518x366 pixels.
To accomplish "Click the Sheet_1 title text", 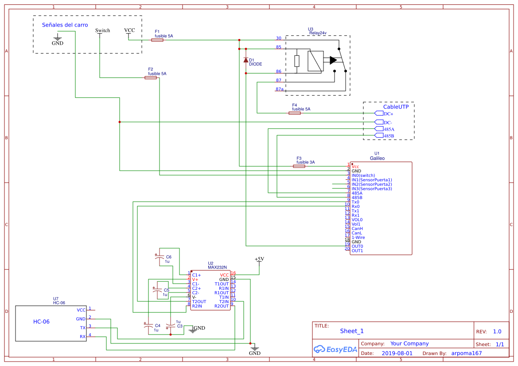I will [x=352, y=331].
